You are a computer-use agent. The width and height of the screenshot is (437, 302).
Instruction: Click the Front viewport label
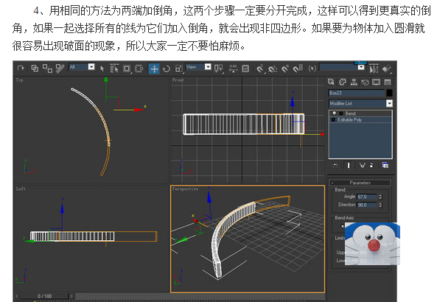(x=178, y=80)
